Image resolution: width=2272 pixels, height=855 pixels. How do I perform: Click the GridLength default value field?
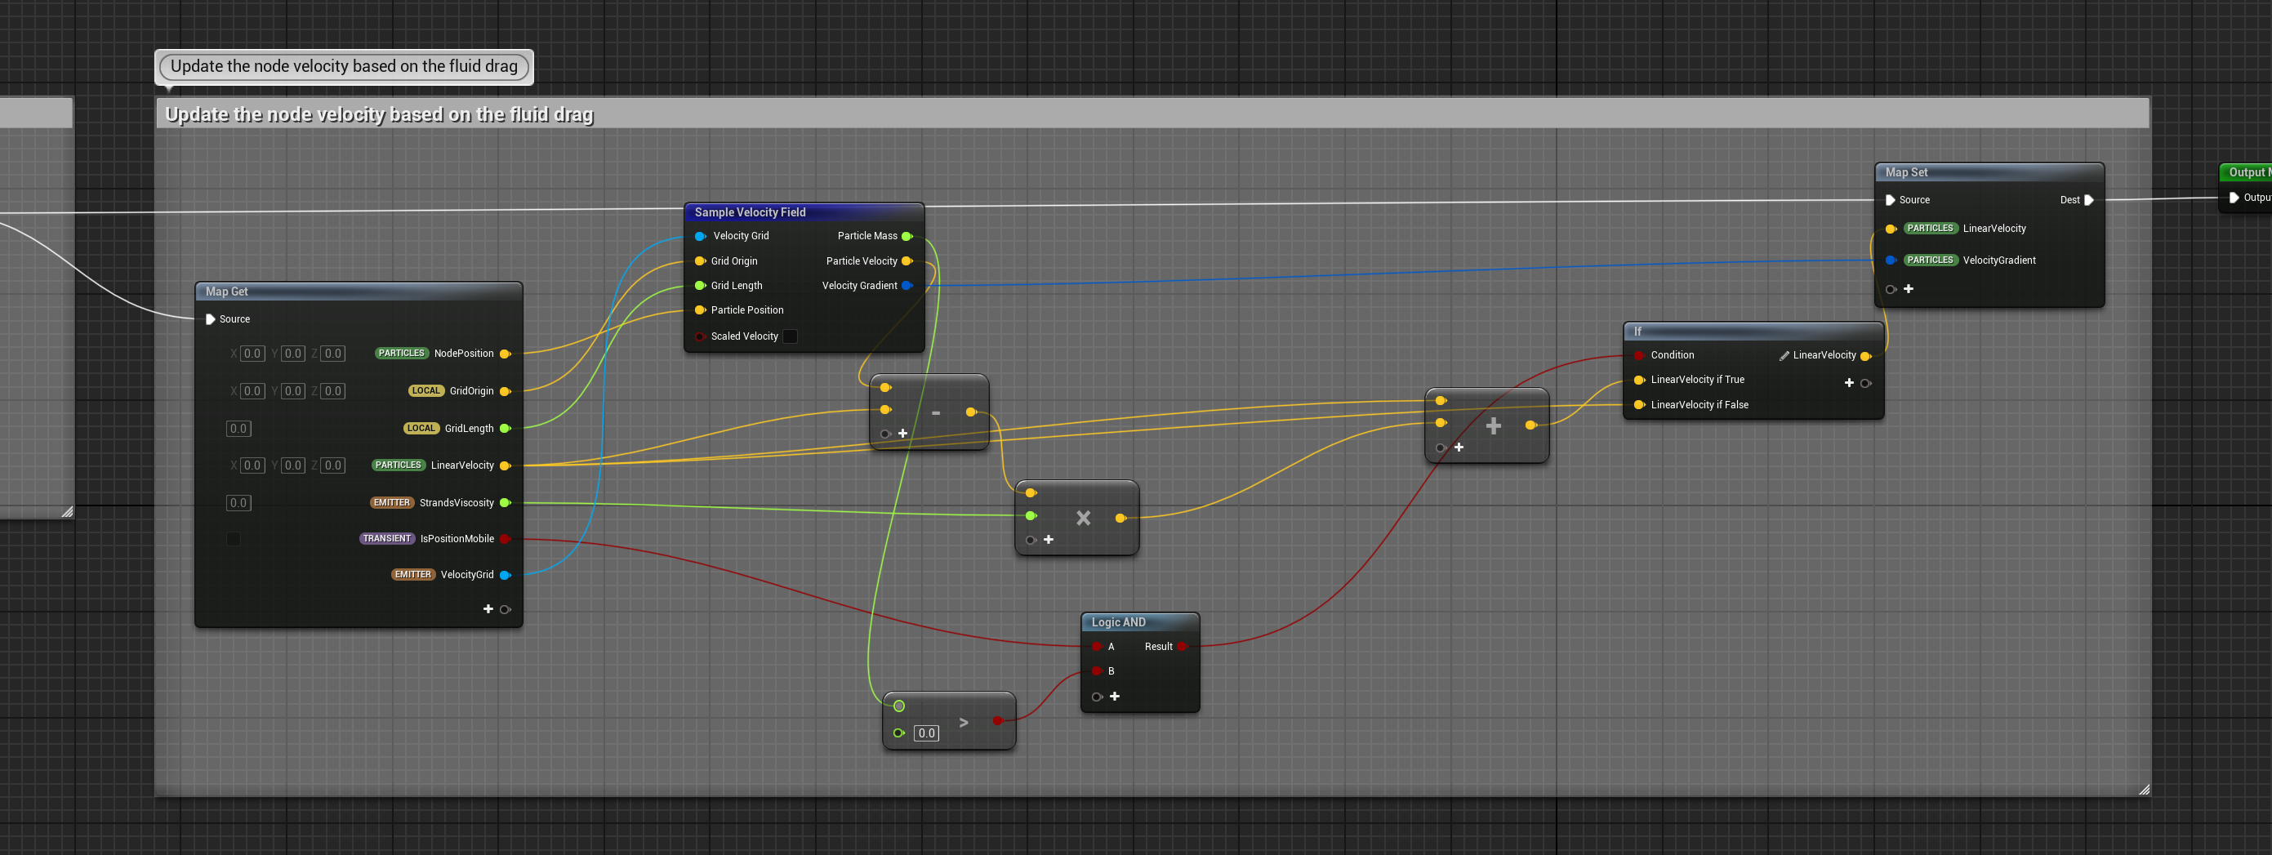(238, 429)
